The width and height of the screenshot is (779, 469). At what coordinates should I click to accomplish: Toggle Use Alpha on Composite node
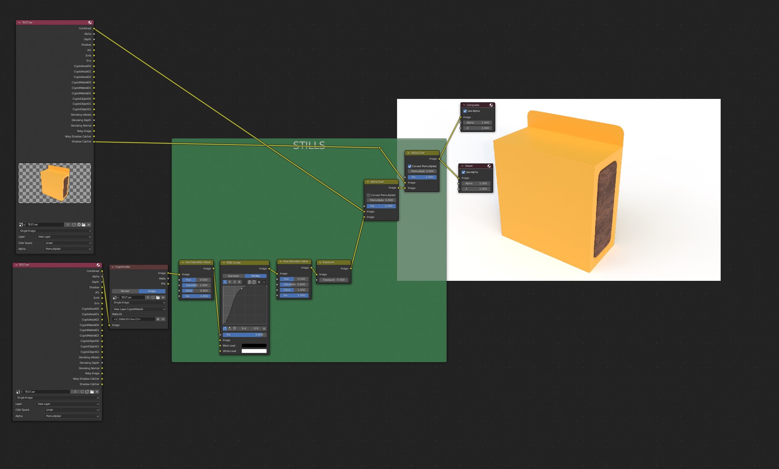(465, 111)
